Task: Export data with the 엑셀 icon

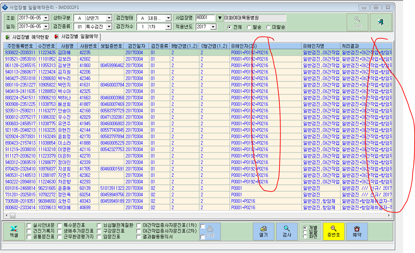Action: (x=14, y=231)
